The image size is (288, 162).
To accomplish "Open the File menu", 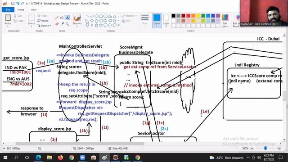I will [8, 9].
